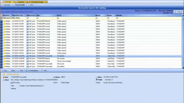Viewport: 184px width, 103px height.
Task: Sort by the Time Detected column
Action: pos(17,15)
